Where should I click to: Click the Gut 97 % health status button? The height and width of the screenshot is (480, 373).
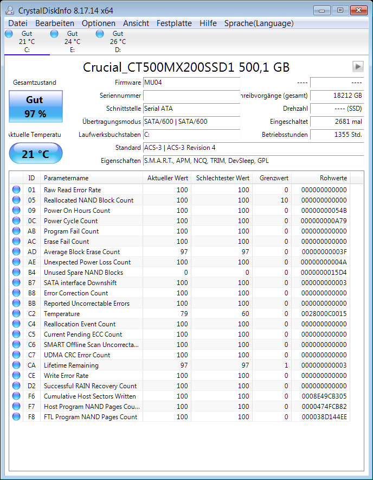click(x=35, y=106)
